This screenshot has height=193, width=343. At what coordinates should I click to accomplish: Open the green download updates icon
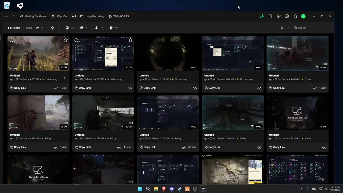pos(262,16)
